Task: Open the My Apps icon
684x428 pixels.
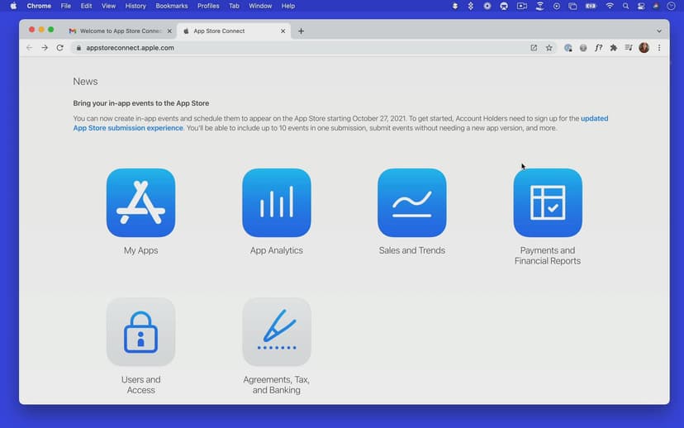Action: point(140,203)
